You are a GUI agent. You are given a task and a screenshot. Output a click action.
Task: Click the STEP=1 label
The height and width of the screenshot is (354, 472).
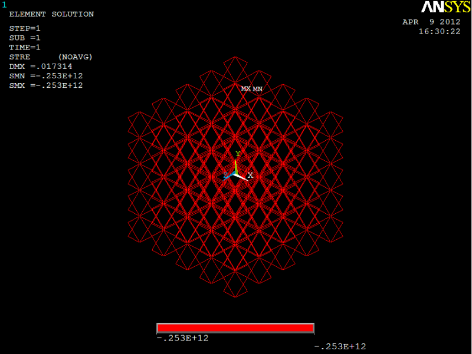25,28
